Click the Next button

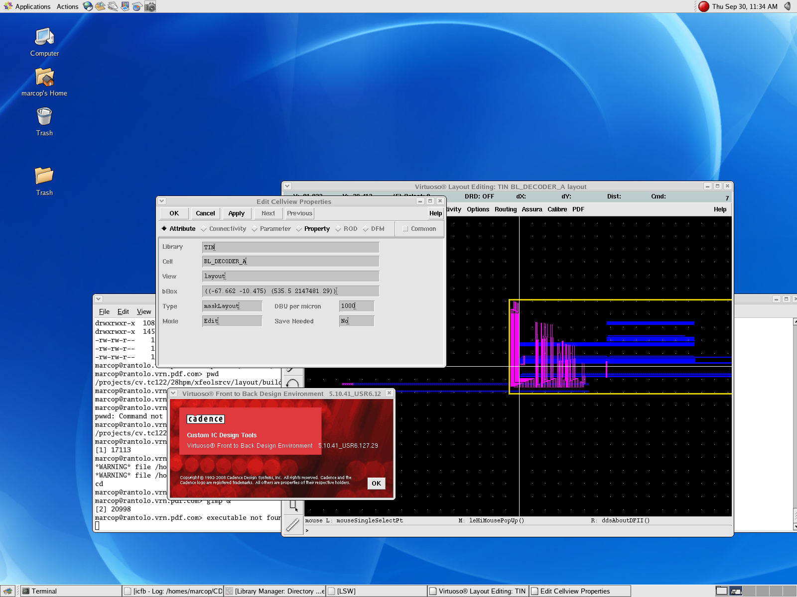[x=268, y=213]
